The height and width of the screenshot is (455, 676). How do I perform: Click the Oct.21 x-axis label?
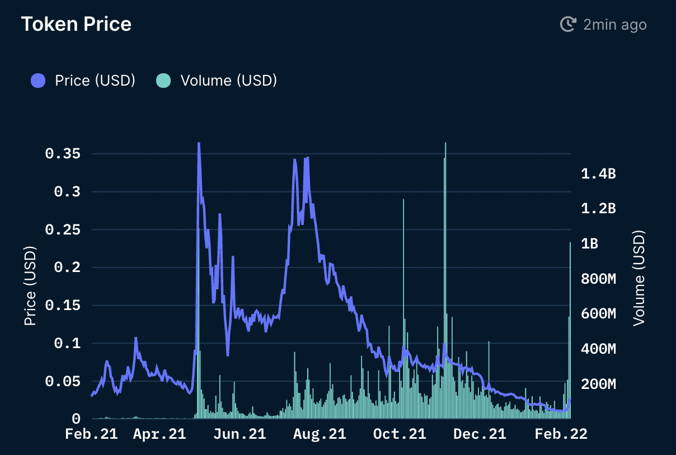tap(400, 434)
